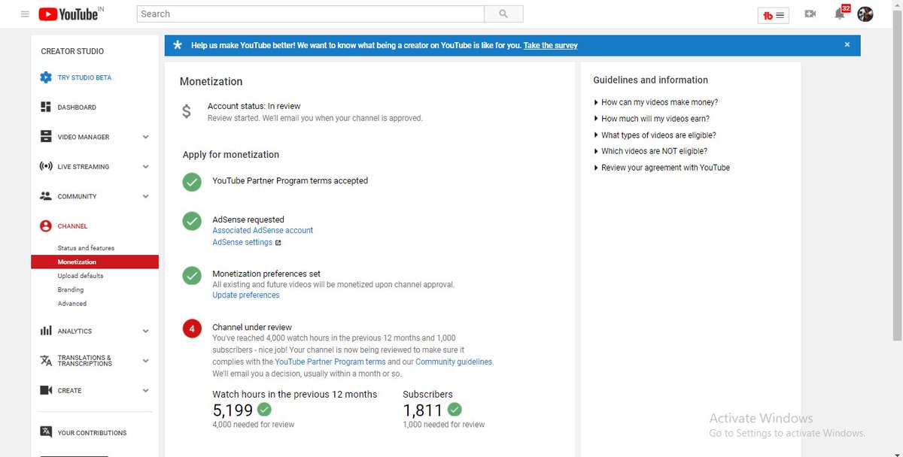Viewport: 903px width, 457px height.
Task: Click the dollar sign account status icon
Action: coord(187,111)
